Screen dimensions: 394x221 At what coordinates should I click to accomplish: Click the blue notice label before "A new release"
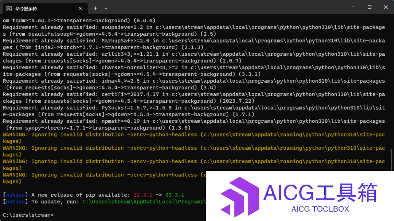[x=15, y=195]
